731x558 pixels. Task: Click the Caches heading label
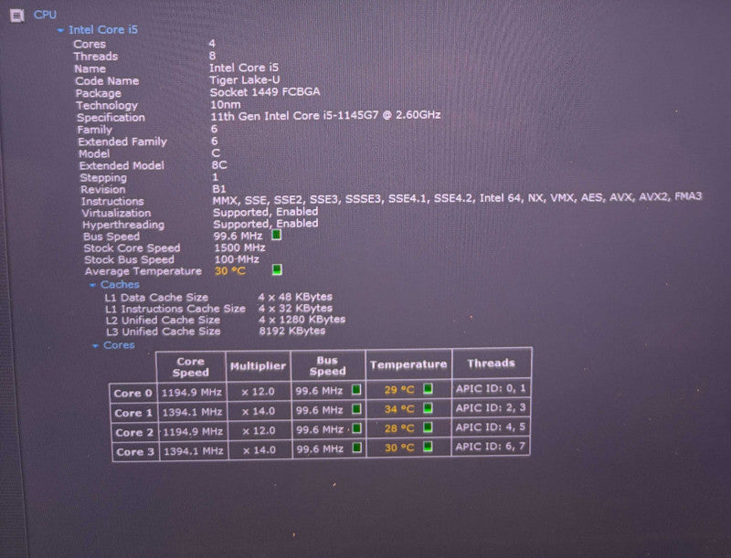point(120,285)
